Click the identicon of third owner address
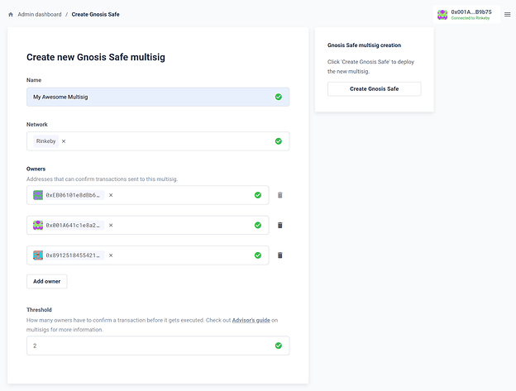Viewport: 516px width, 391px height. point(38,255)
